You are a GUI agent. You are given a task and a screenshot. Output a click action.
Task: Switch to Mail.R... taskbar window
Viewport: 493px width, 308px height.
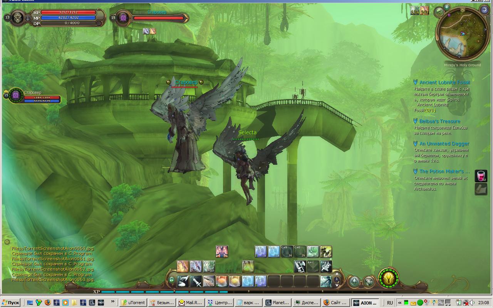(x=190, y=303)
